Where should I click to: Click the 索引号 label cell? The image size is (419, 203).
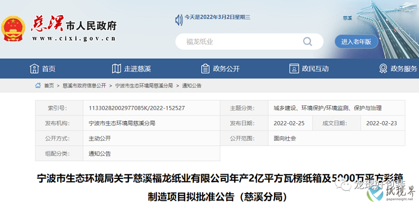click(59, 108)
